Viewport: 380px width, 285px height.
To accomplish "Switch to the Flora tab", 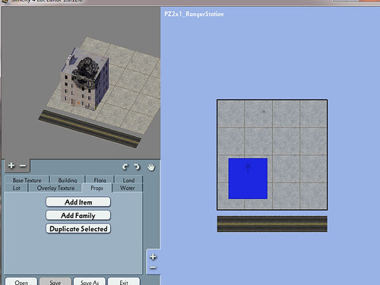I will [100, 180].
